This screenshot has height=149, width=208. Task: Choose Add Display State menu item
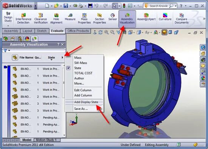coord(86,102)
